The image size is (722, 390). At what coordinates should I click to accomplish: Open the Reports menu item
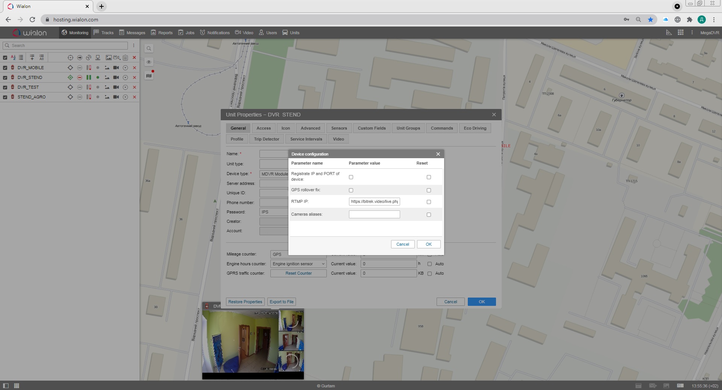point(162,33)
